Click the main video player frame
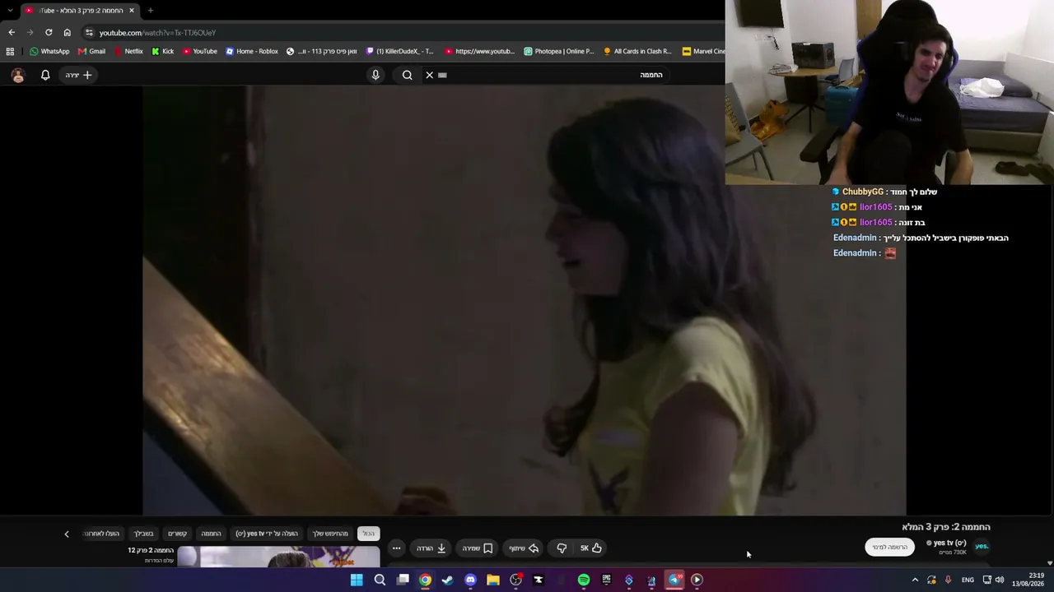The width and height of the screenshot is (1054, 592). pyautogui.click(x=525, y=300)
